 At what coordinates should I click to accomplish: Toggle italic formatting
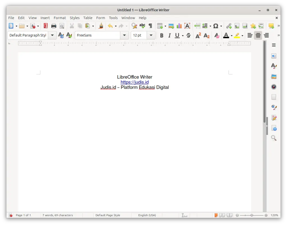(x=169, y=35)
